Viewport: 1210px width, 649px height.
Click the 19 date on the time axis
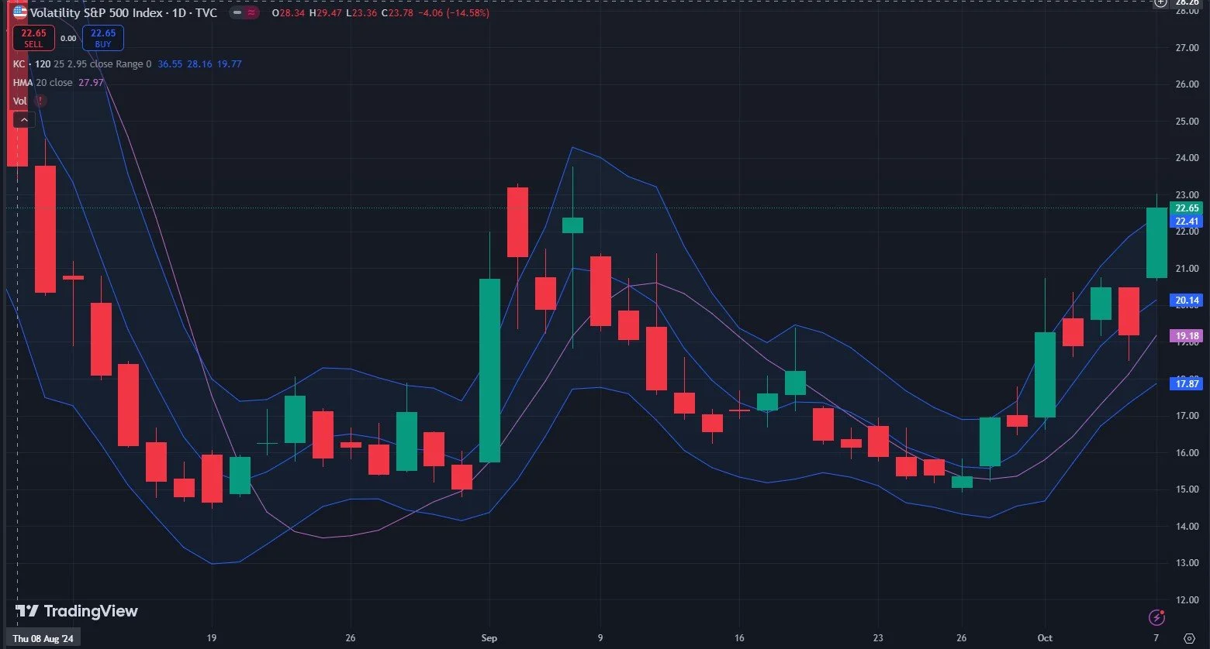pos(211,638)
